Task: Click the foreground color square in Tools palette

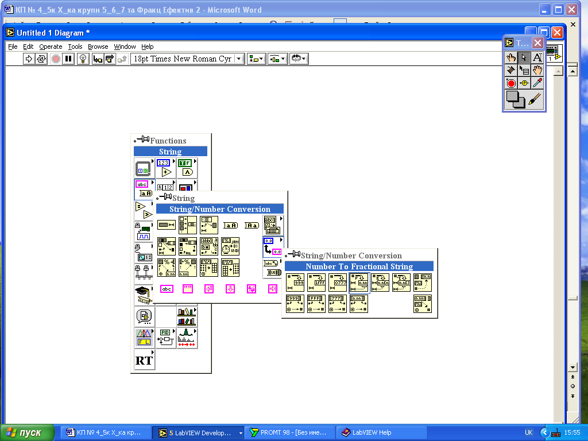Action: coord(513,96)
